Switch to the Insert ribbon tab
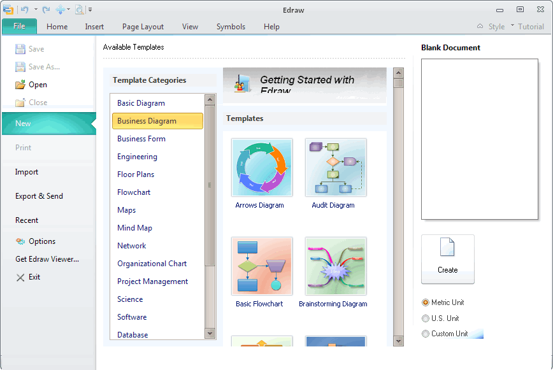Screen dimensions: 553x370 point(94,27)
